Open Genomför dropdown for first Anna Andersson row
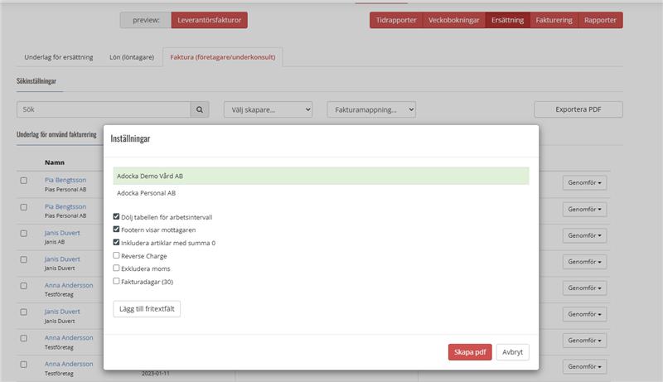The image size is (663, 382). coord(584,288)
